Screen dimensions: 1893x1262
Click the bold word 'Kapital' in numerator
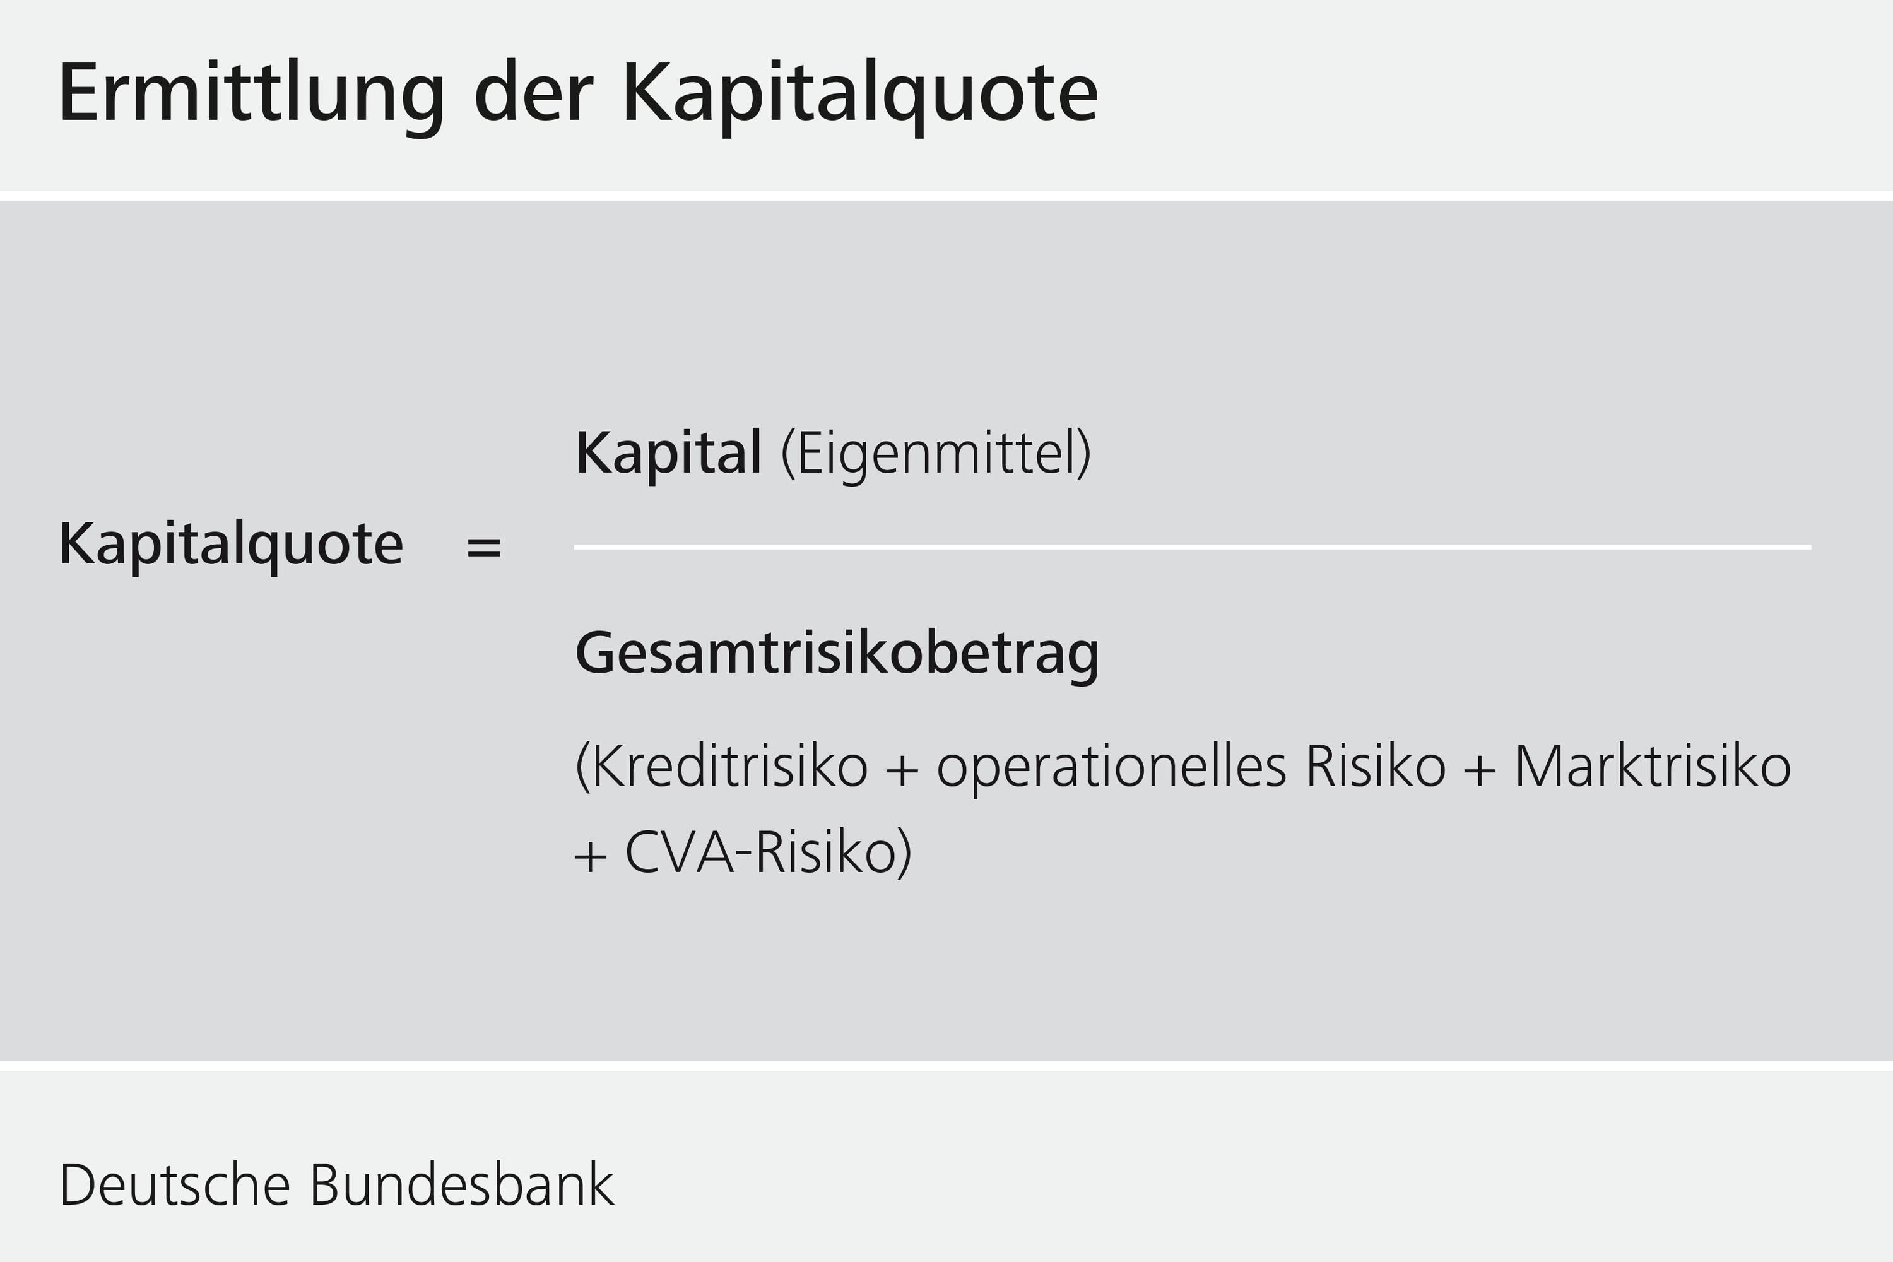coord(668,453)
